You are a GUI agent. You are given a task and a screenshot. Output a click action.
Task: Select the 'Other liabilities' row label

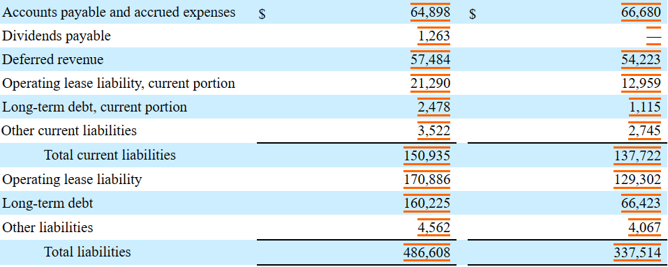47,227
